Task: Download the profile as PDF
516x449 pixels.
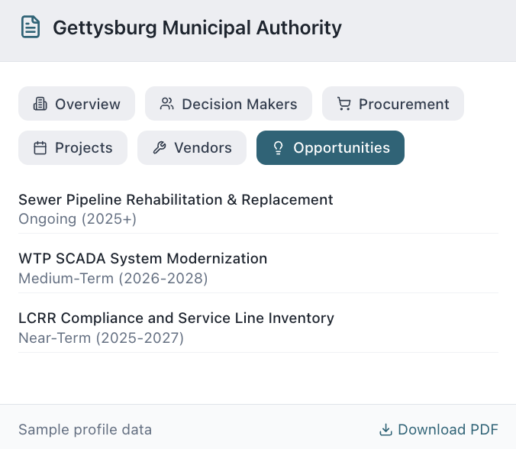Action: (x=447, y=430)
